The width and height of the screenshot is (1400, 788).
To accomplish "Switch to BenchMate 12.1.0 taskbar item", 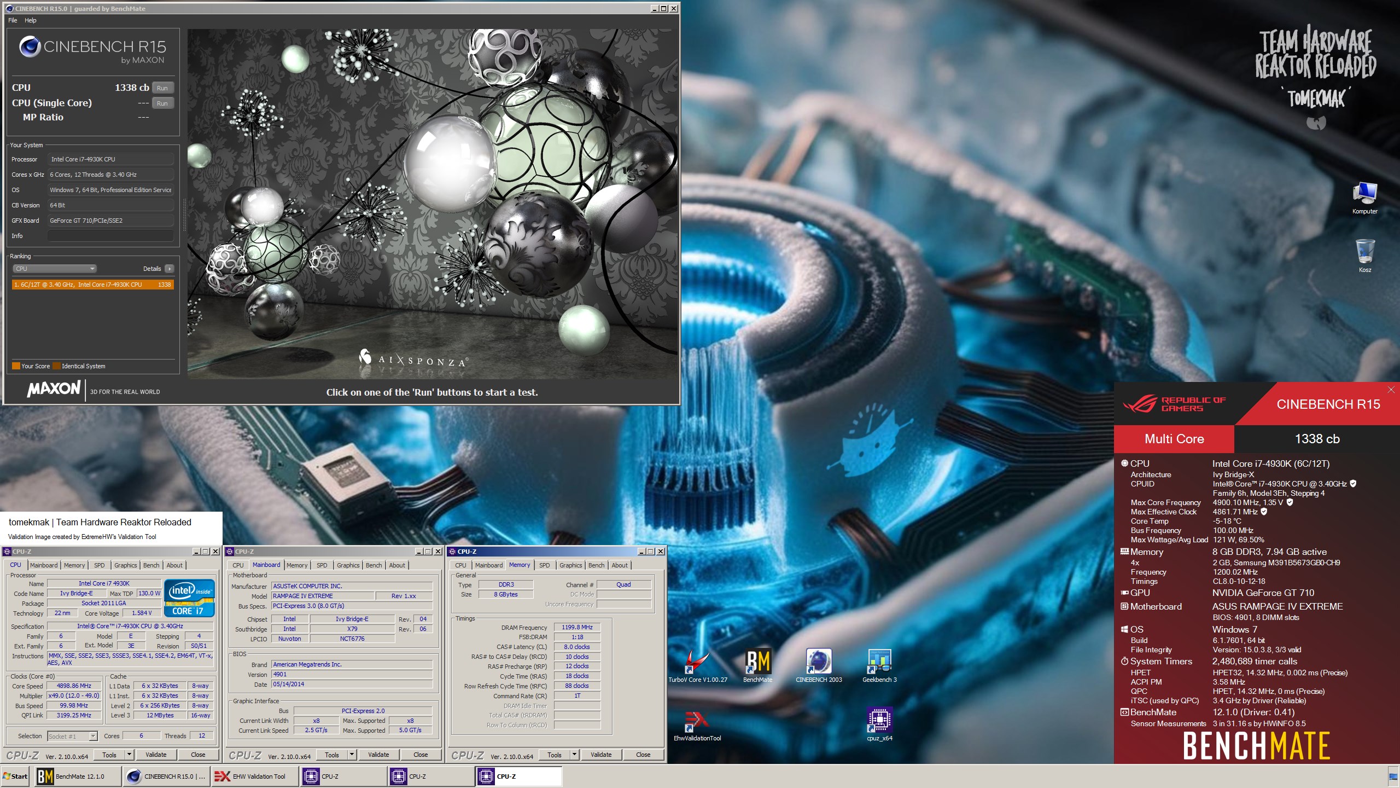I will click(x=79, y=776).
